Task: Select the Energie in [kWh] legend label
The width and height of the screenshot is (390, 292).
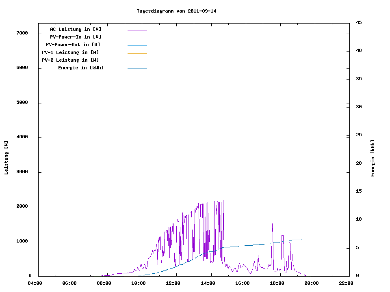Action: 81,68
